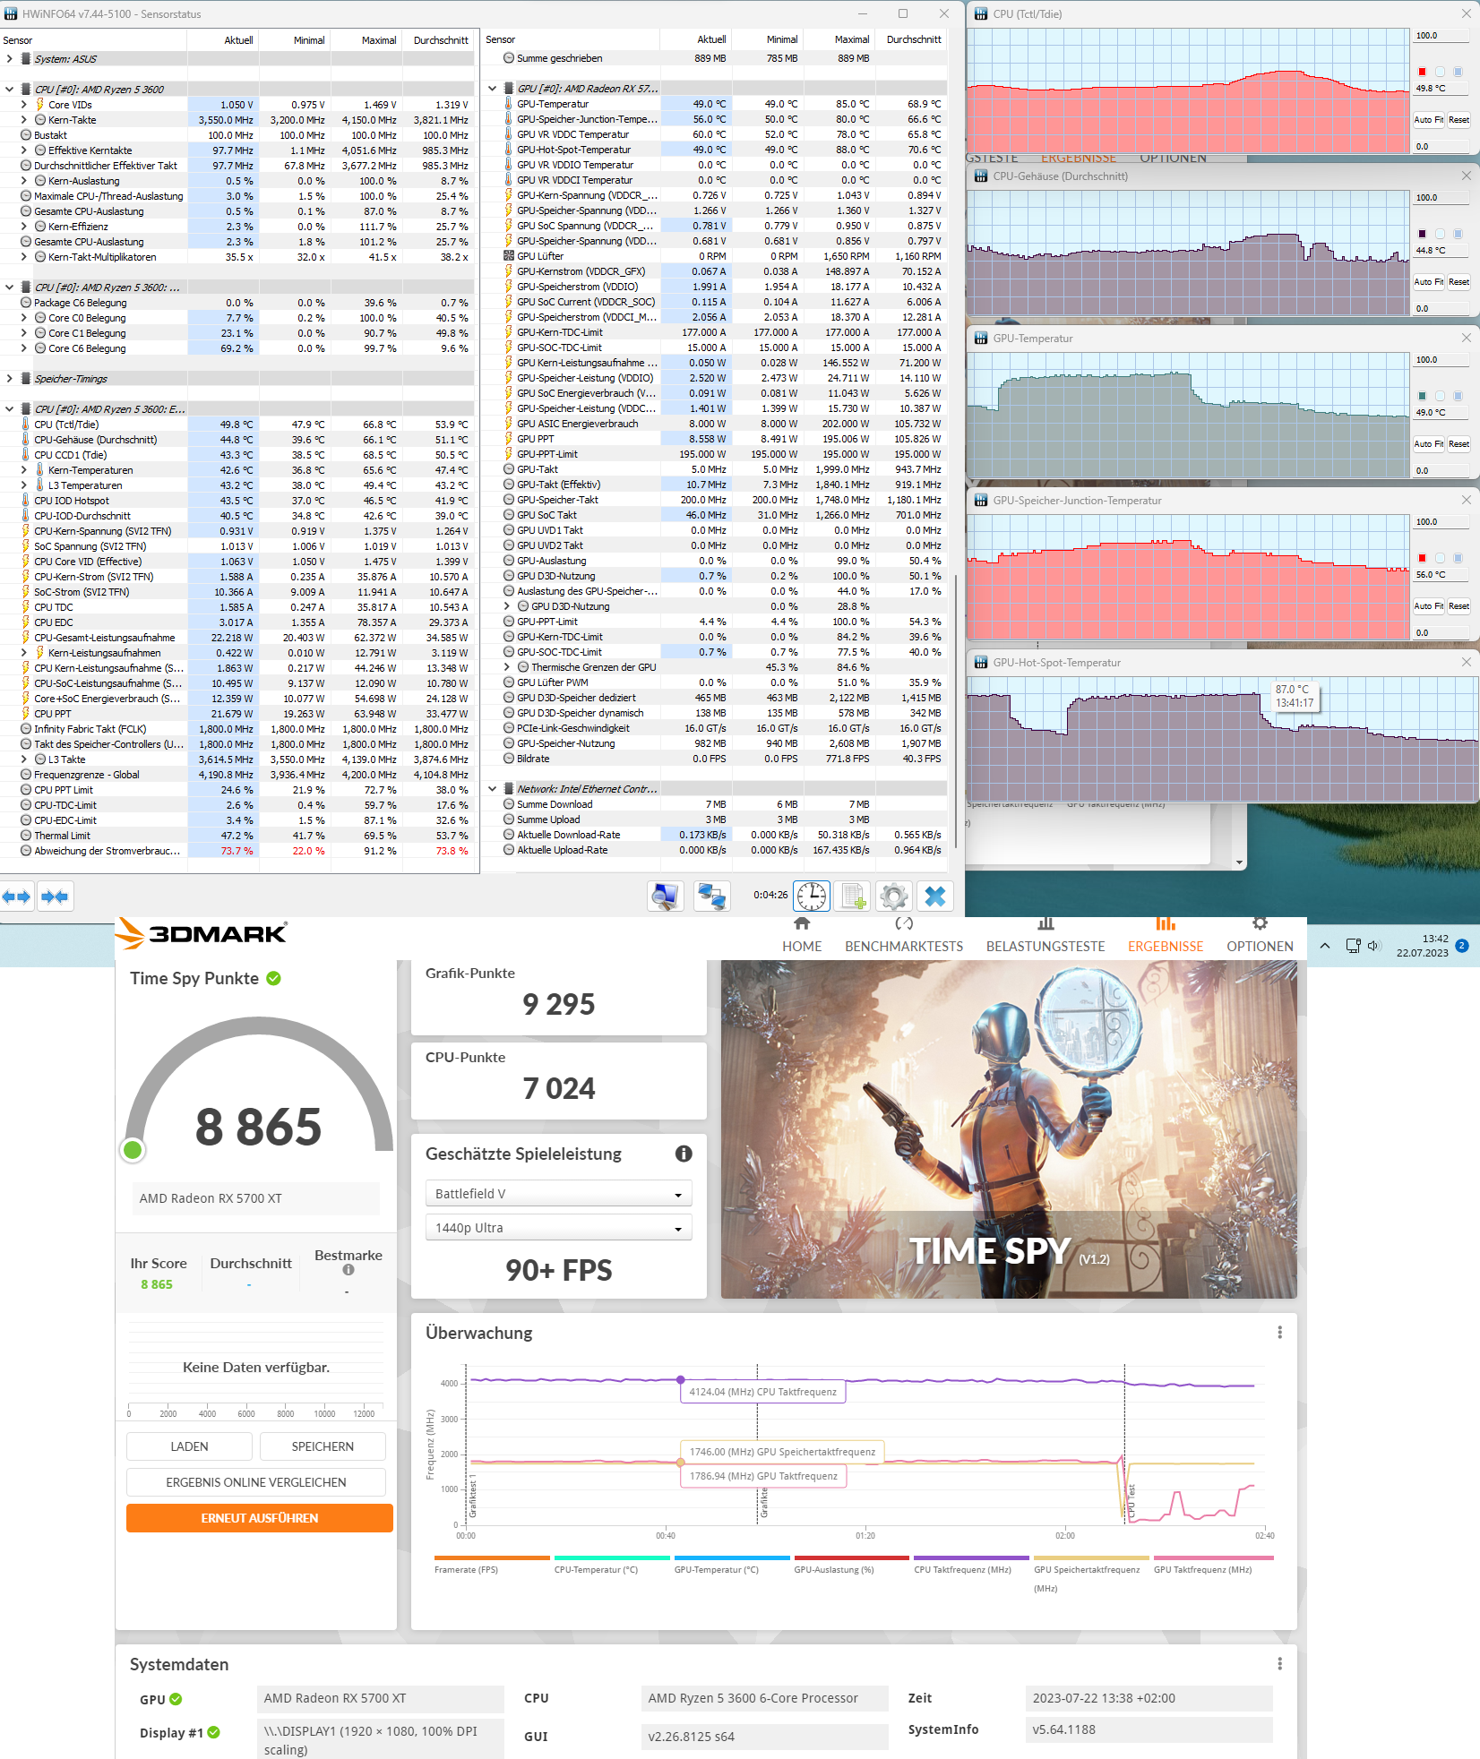Image resolution: width=1480 pixels, height=1759 pixels.
Task: Click the green validity check next to Time Spy Punkte
Action: click(x=274, y=979)
